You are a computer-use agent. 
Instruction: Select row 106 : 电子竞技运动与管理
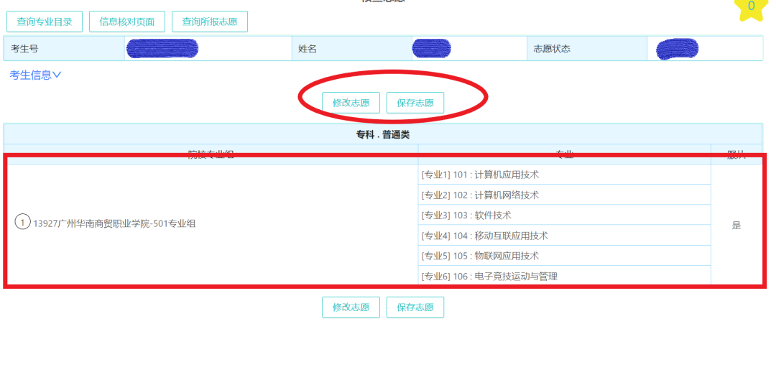point(564,276)
